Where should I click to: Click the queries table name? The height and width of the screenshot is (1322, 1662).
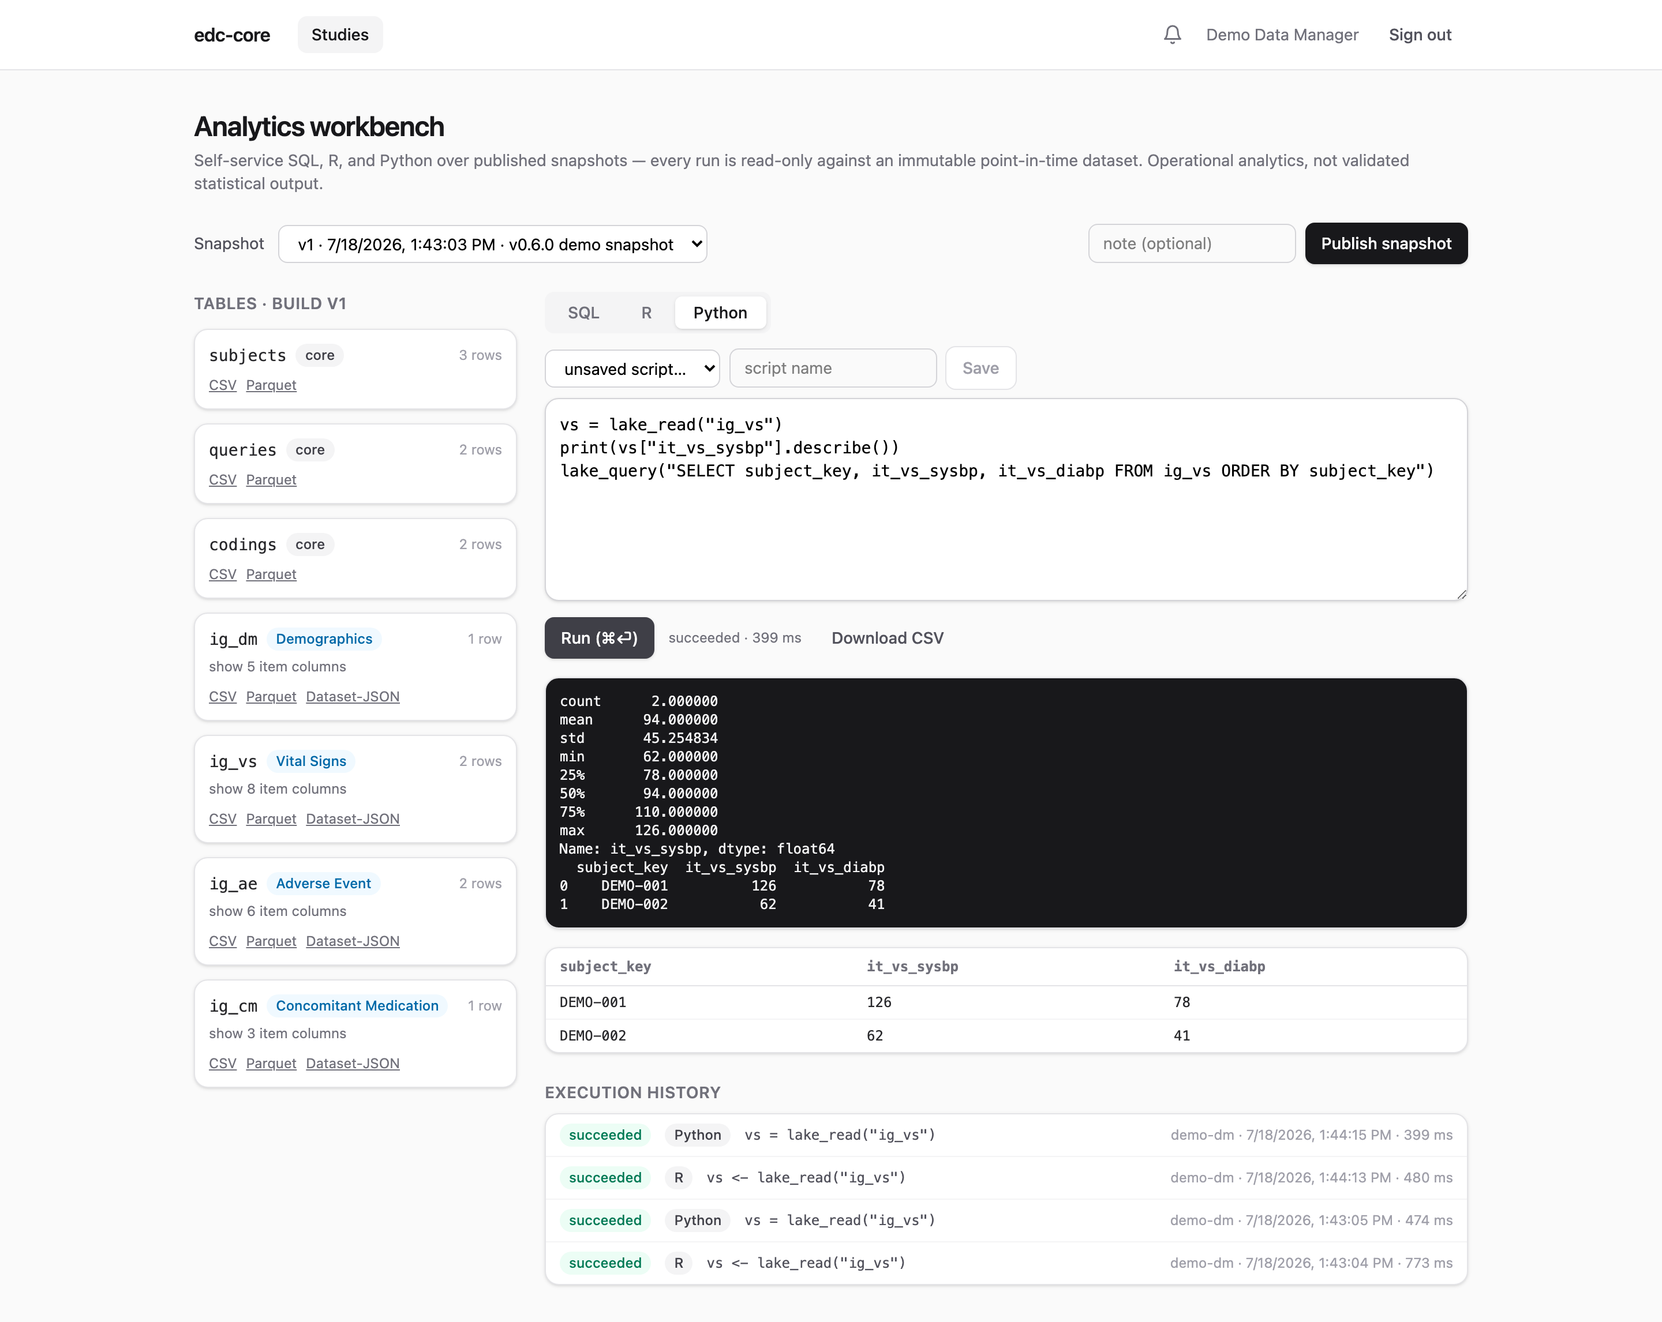click(242, 450)
